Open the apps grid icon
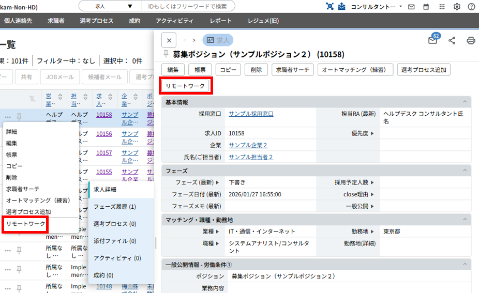479x293 pixels. [441, 7]
